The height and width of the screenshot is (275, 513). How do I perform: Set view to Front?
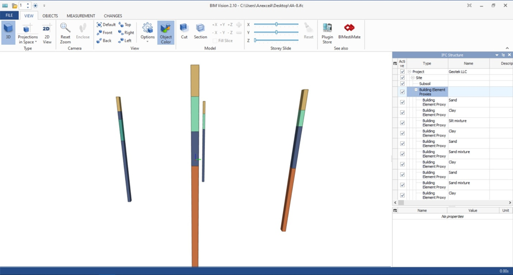[x=104, y=33]
